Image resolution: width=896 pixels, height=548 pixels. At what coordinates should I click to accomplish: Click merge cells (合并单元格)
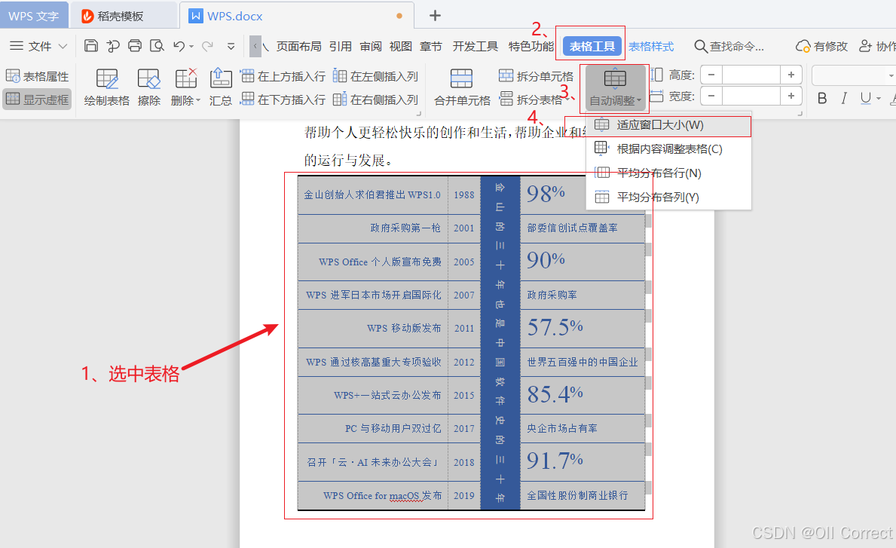462,87
